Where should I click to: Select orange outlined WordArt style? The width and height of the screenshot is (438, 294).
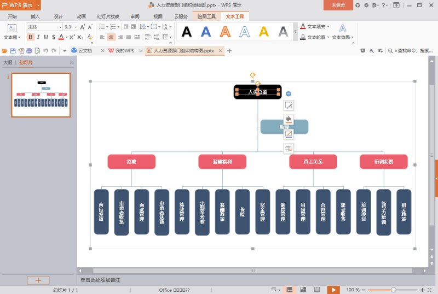click(x=225, y=32)
